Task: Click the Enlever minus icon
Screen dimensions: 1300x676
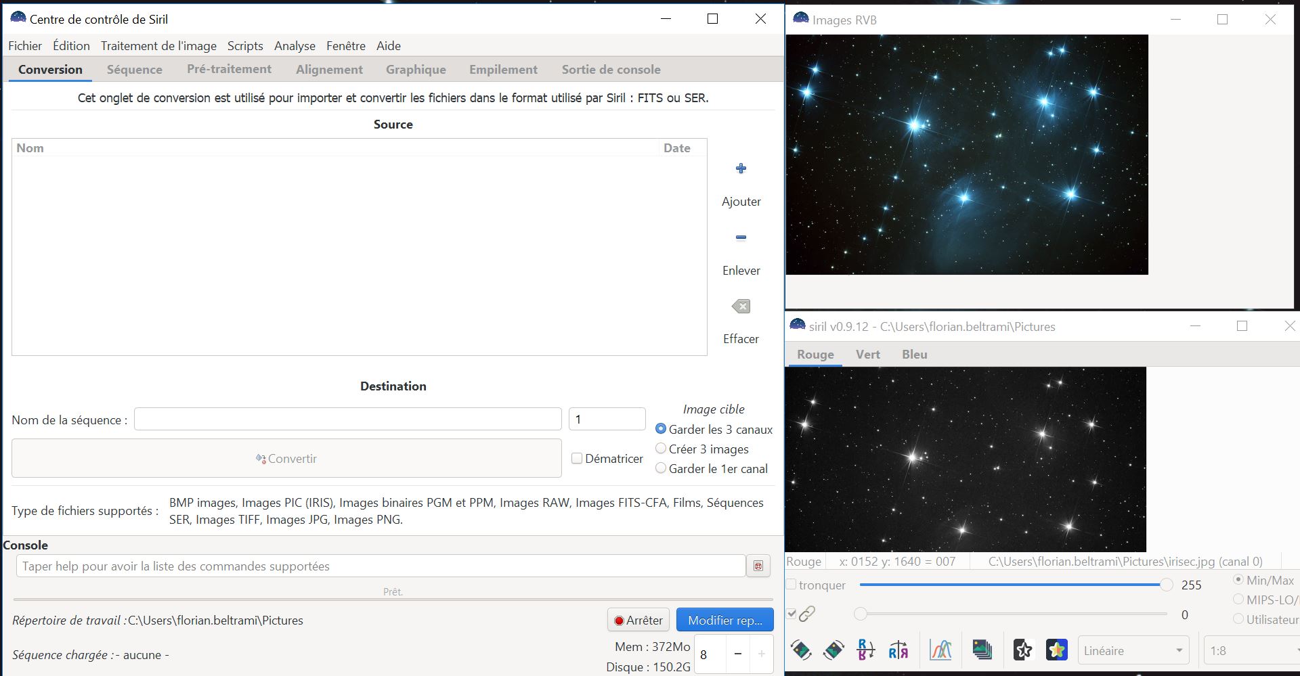Action: pyautogui.click(x=741, y=238)
